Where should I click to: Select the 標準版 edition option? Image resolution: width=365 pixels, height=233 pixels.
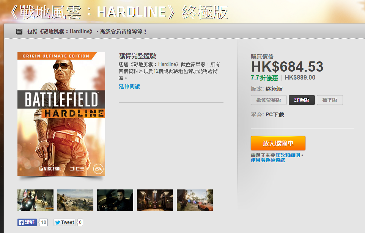pyautogui.click(x=330, y=100)
